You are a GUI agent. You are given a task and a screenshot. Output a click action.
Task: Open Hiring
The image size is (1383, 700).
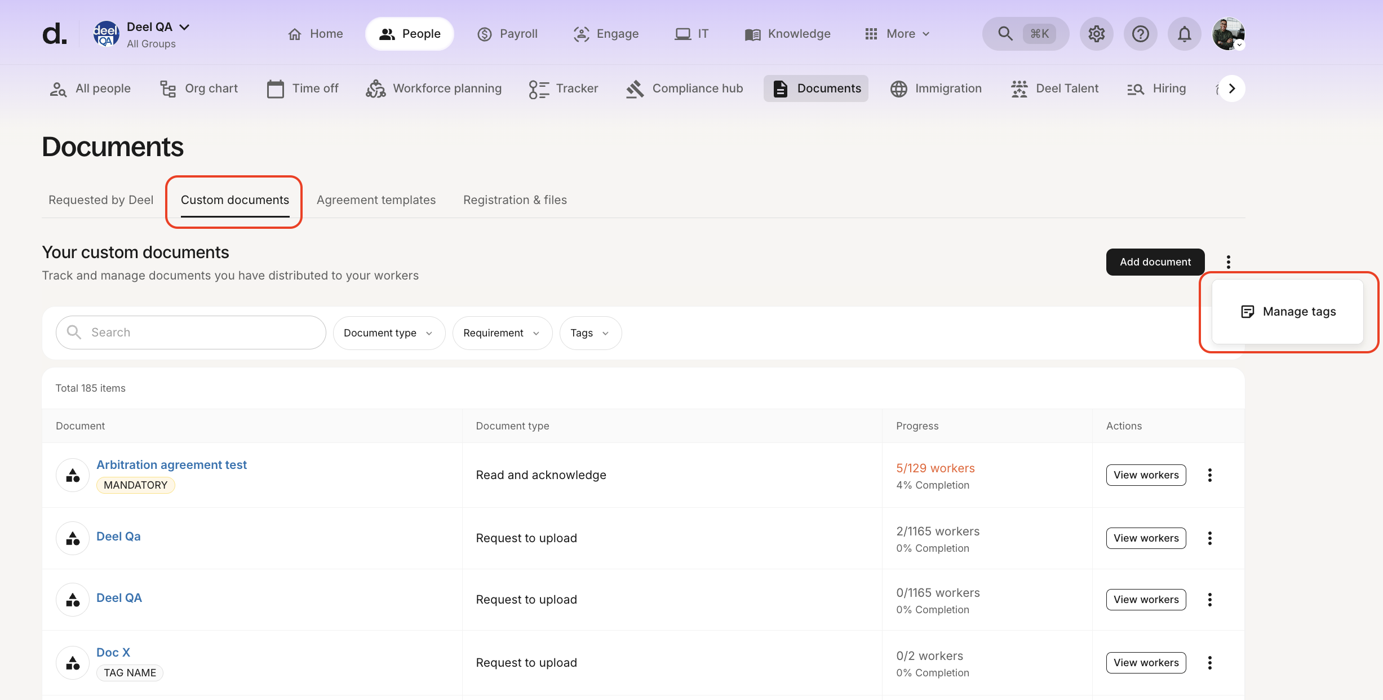tap(1156, 88)
